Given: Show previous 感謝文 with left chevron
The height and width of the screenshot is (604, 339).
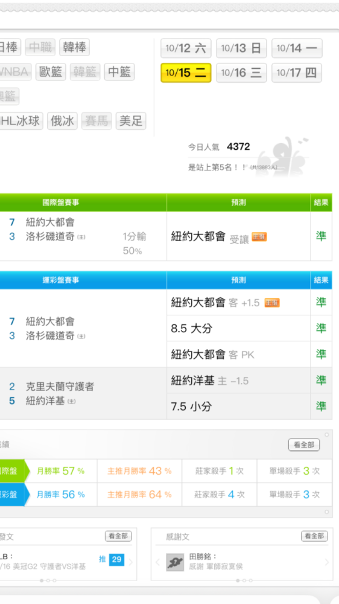Looking at the screenshot, I should pyautogui.click(x=157, y=562).
